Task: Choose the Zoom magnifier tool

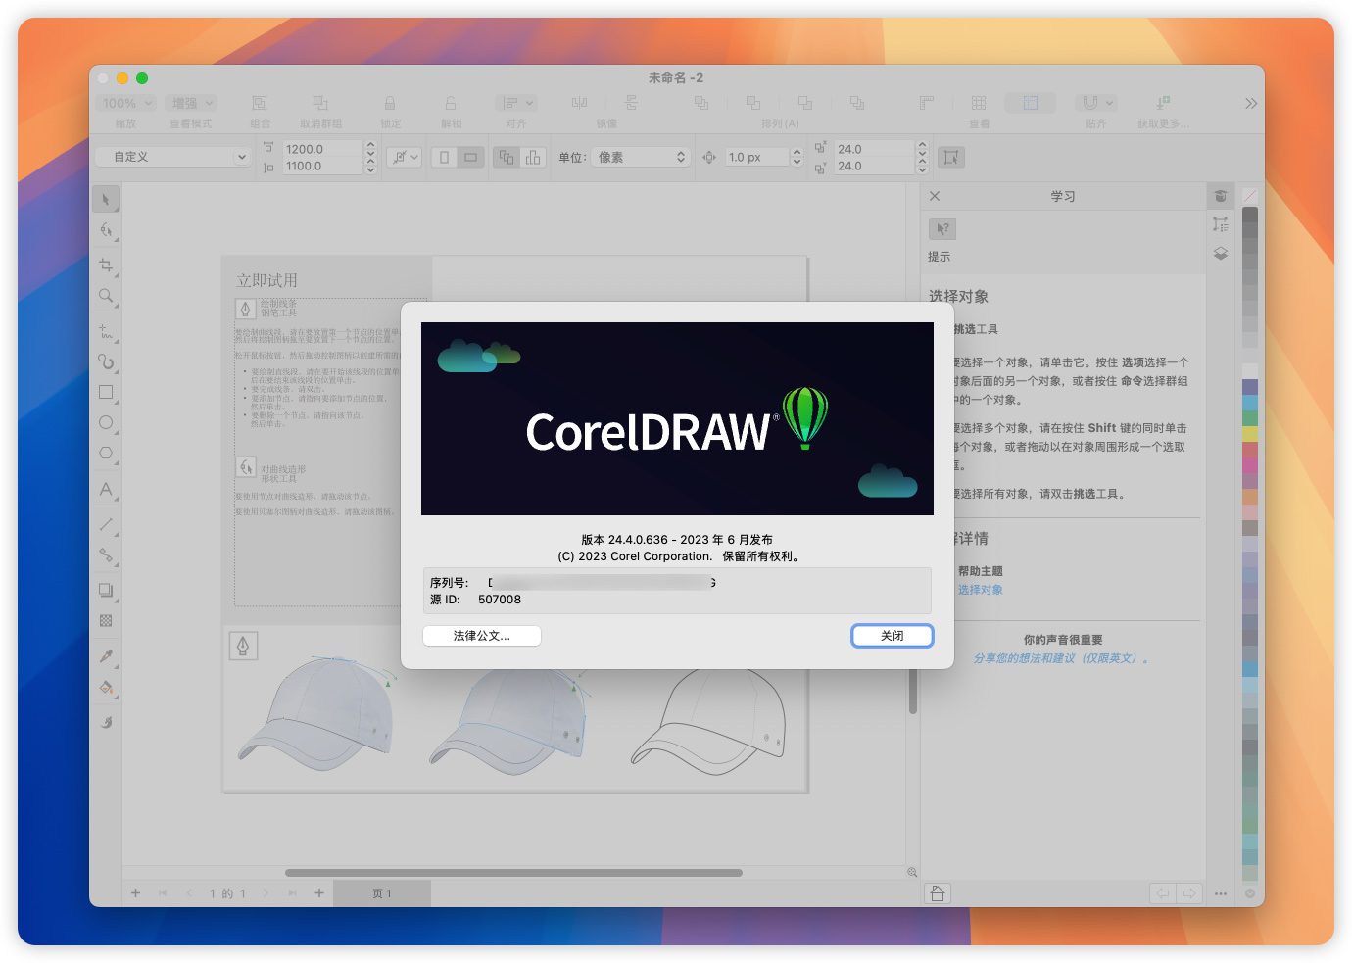Action: (x=106, y=296)
